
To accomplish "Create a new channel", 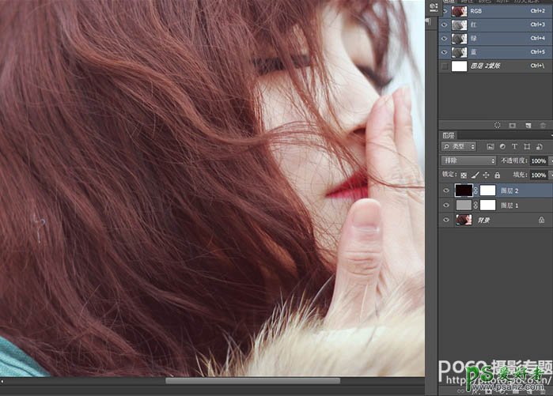I will (527, 125).
